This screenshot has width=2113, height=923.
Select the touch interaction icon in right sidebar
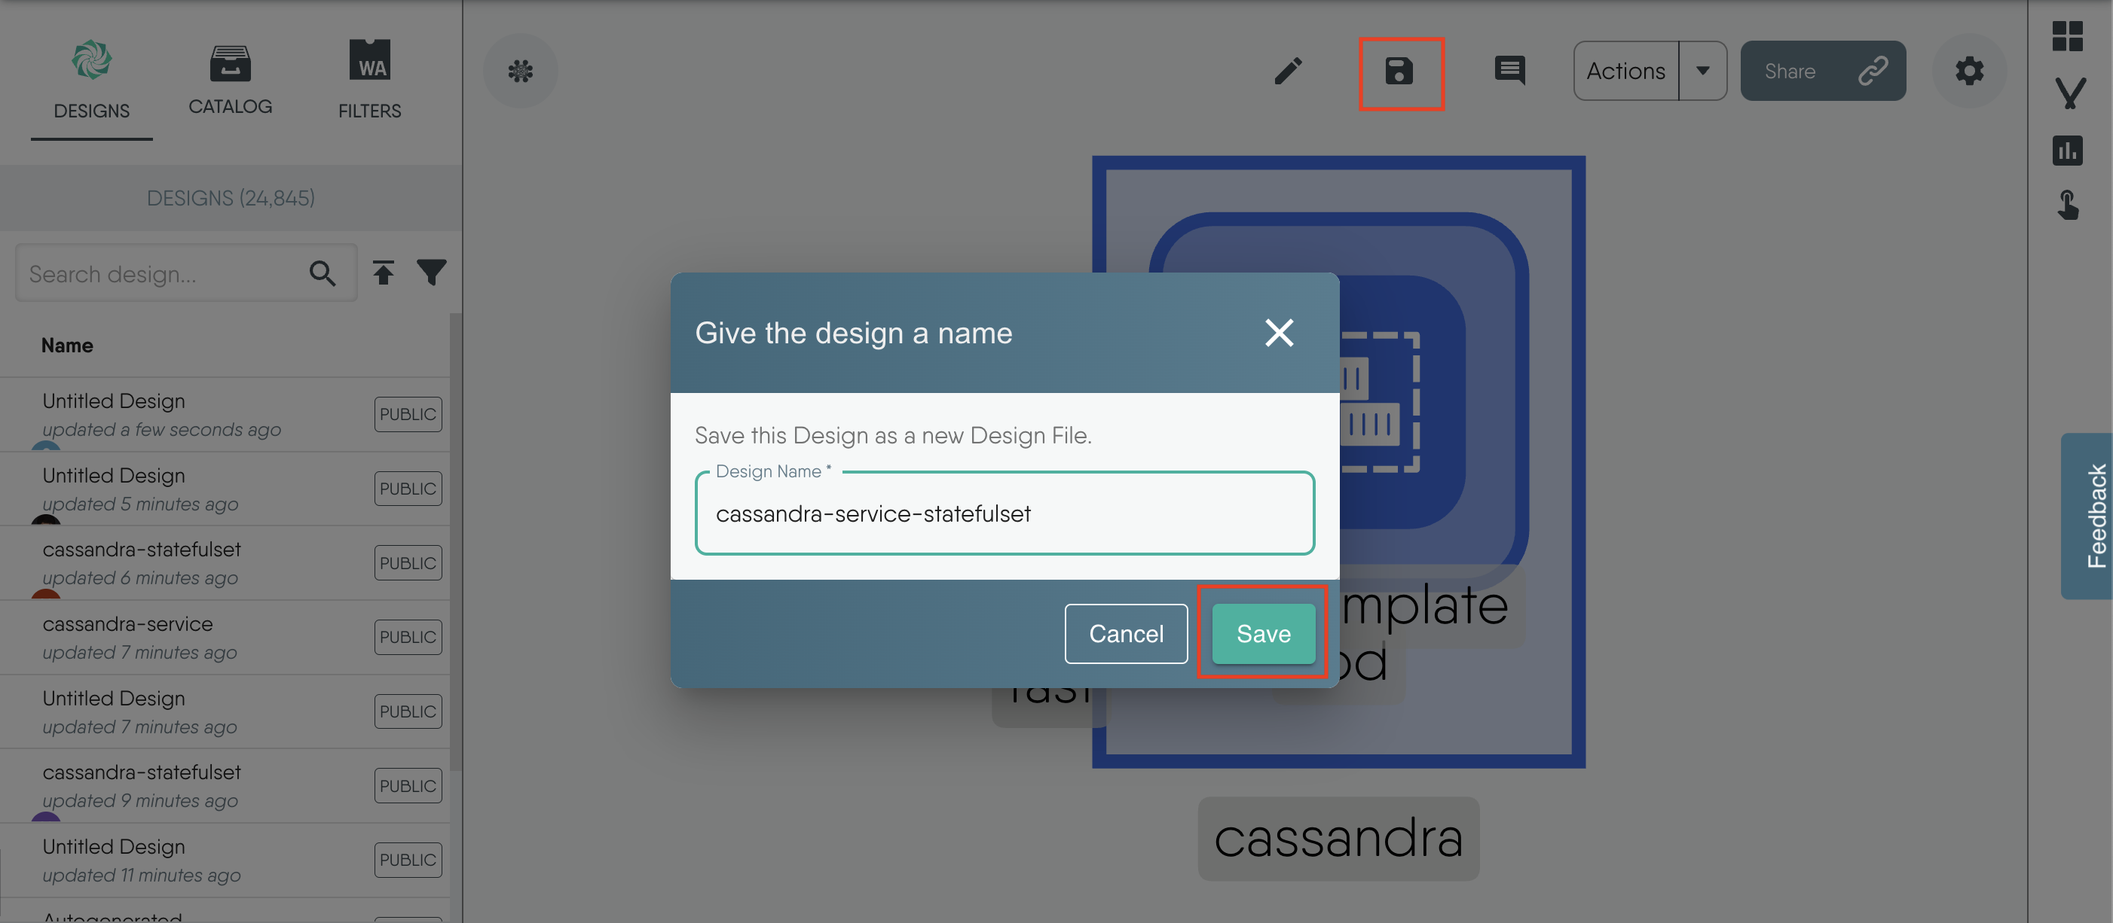click(2069, 206)
